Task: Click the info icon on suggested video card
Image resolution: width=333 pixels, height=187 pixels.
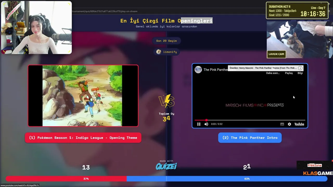Action: [x=300, y=68]
